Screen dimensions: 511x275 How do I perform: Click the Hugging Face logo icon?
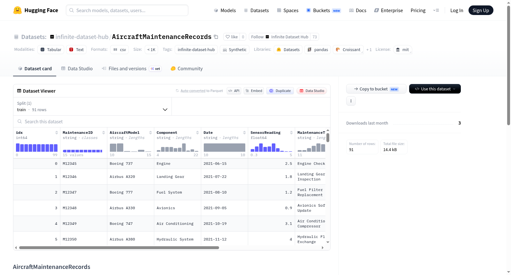[18, 10]
